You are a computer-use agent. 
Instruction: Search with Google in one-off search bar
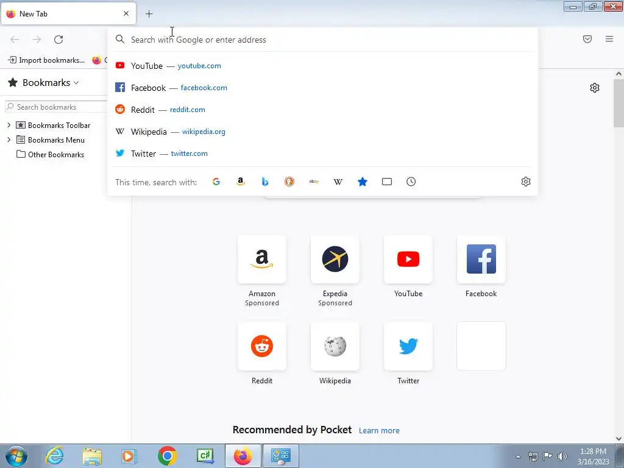216,182
